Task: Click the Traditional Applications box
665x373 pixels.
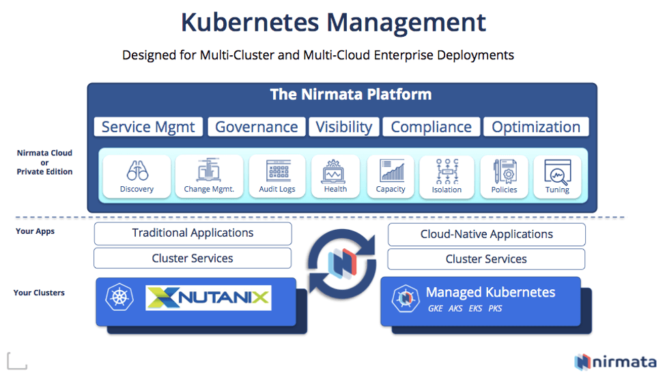Action: pyautogui.click(x=193, y=233)
